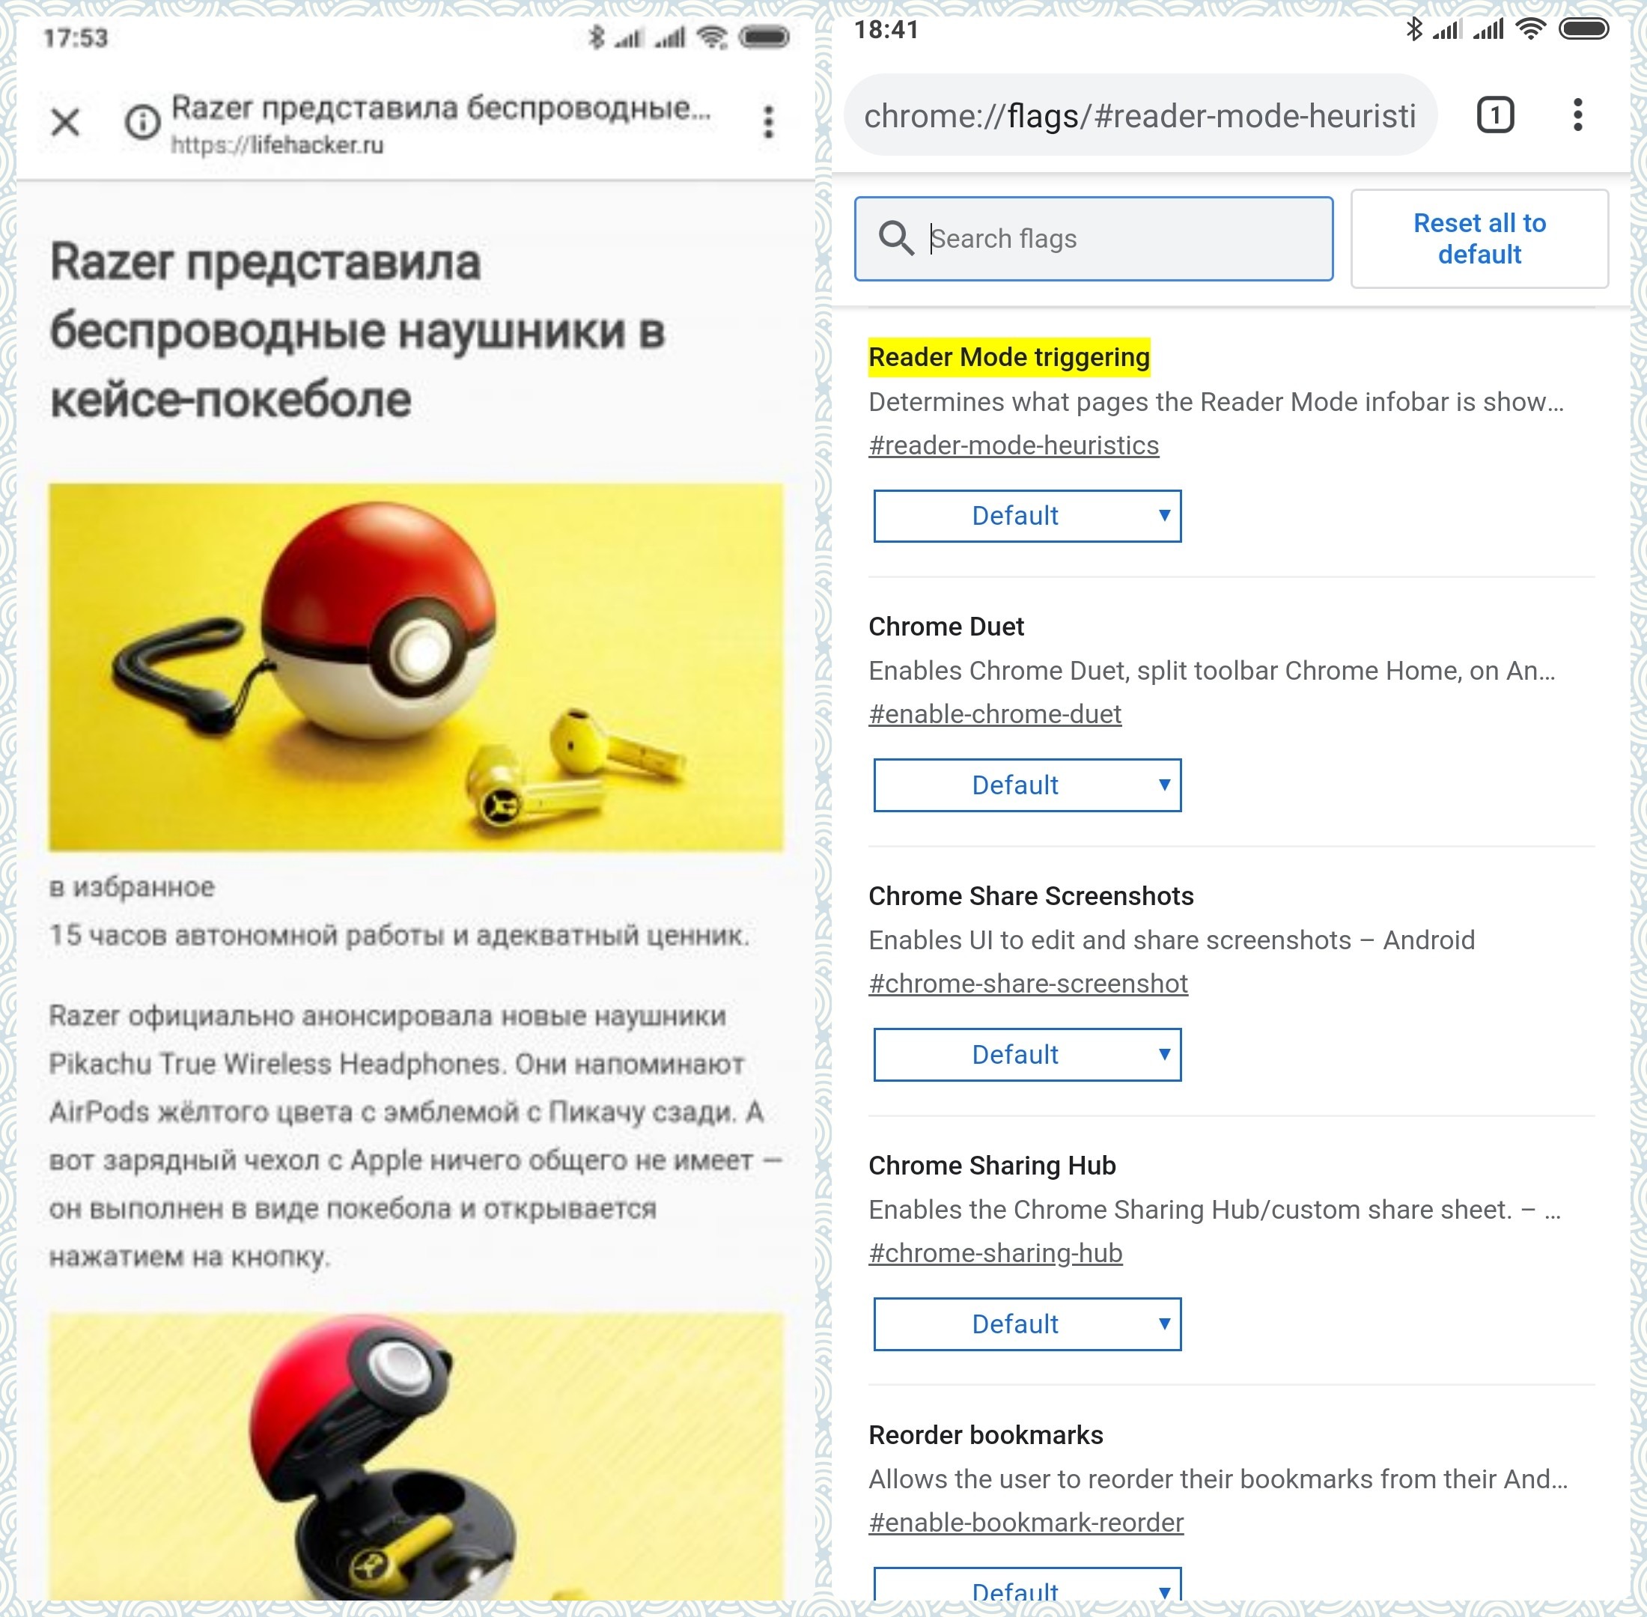Tap the closed Pokeball earbuds image in the article
The image size is (1647, 1617).
pyautogui.click(x=415, y=668)
